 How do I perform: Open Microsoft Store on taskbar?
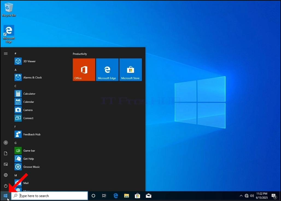click(137, 196)
